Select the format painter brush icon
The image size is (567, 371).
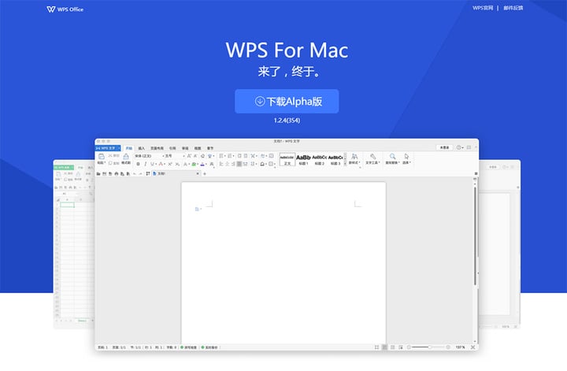click(126, 158)
